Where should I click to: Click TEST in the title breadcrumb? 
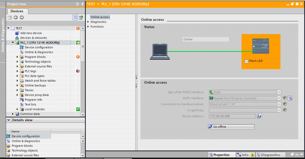coord(91,4)
